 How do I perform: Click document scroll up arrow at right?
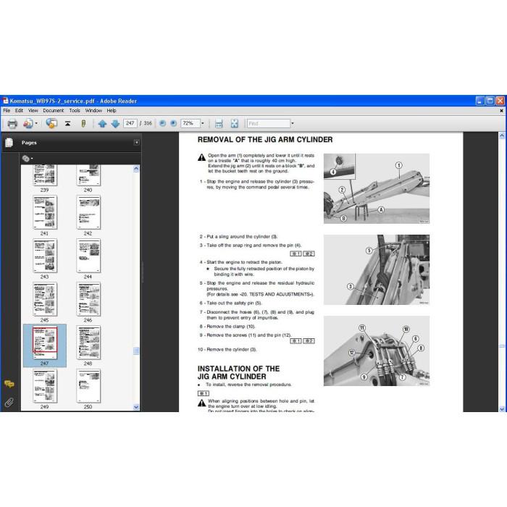502,136
